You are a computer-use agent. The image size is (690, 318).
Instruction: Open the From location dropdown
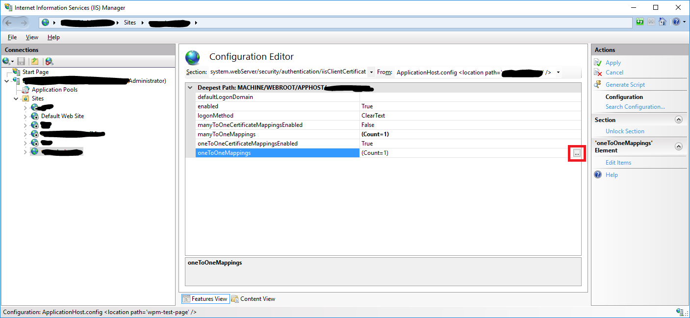pyautogui.click(x=558, y=73)
